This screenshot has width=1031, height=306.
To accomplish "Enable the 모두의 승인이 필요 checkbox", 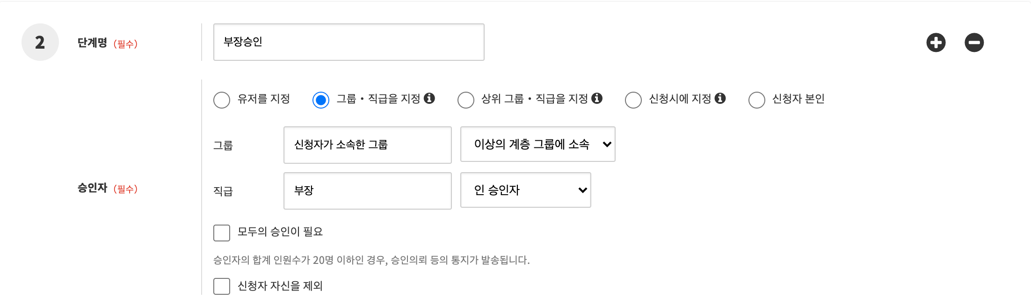I will [x=222, y=233].
